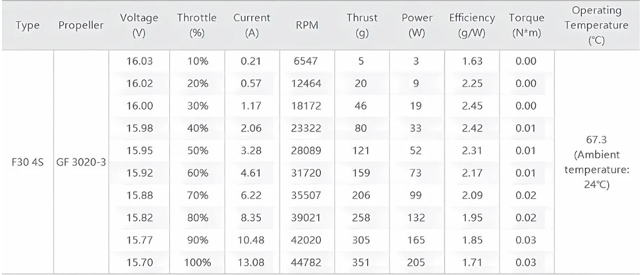Click the Power (W) column header
Image resolution: width=641 pixels, height=275 pixels.
[417, 25]
